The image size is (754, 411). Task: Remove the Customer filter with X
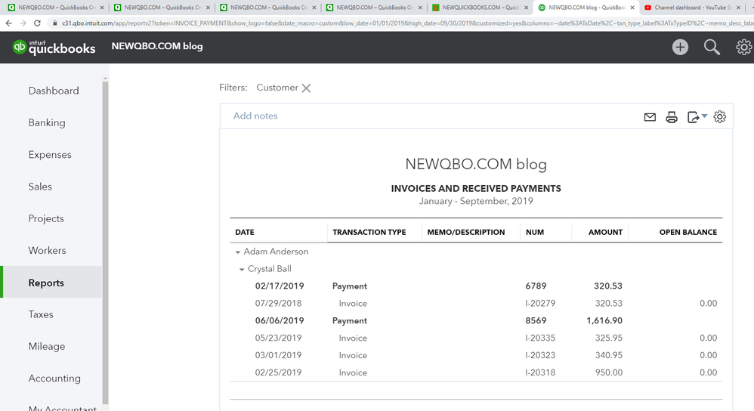coord(306,88)
